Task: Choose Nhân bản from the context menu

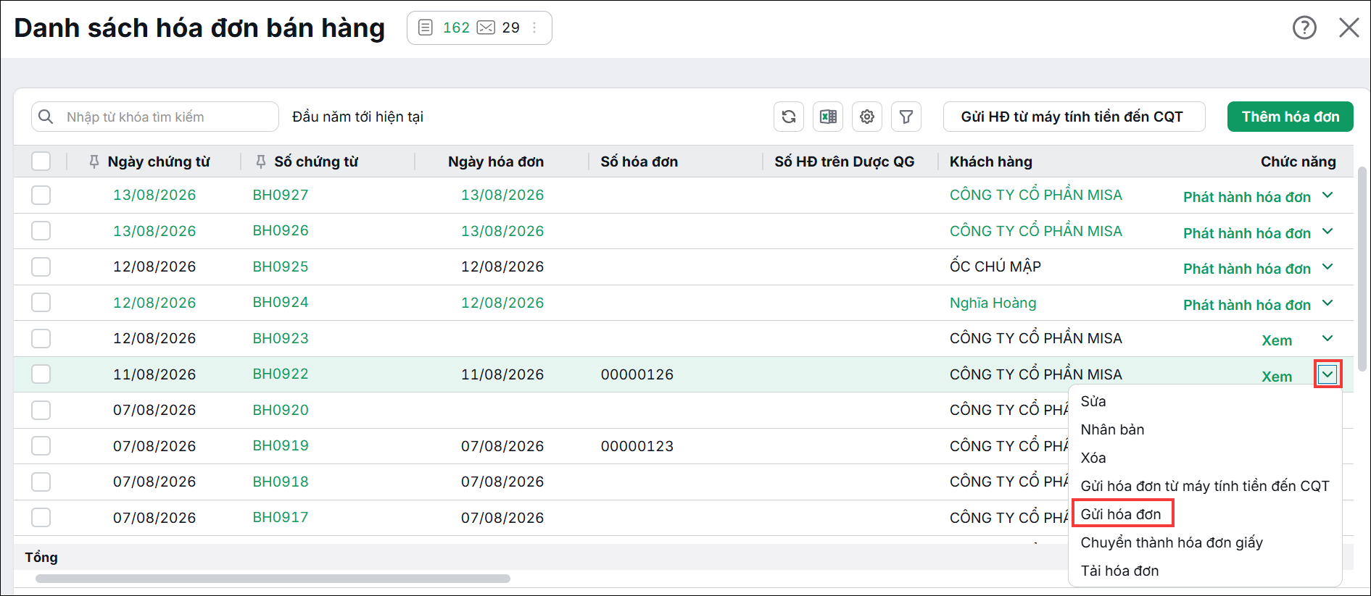Action: tap(1112, 429)
